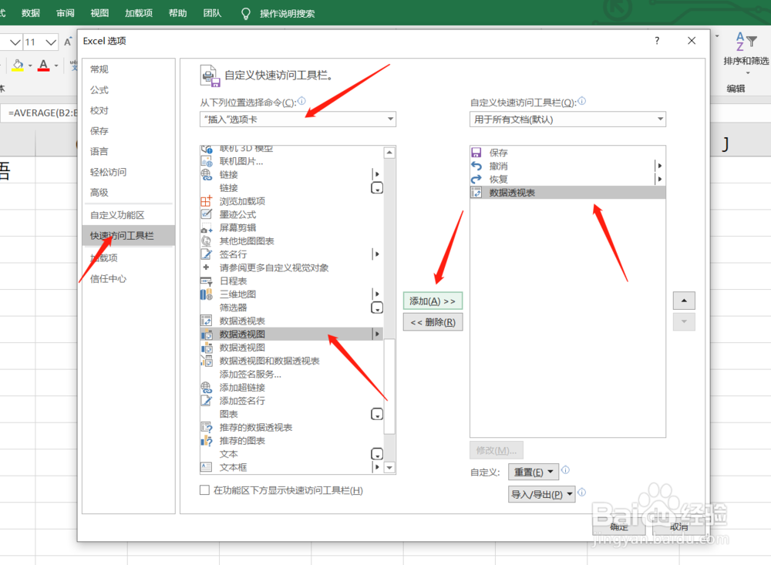
Task: Choose the 推荐的数据透视表 icon
Action: (207, 427)
